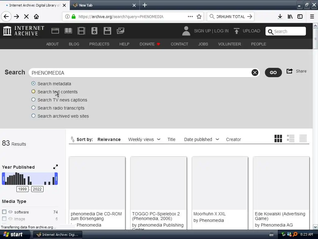Click the Share icon
The height and width of the screenshot is (239, 318).
289,71
